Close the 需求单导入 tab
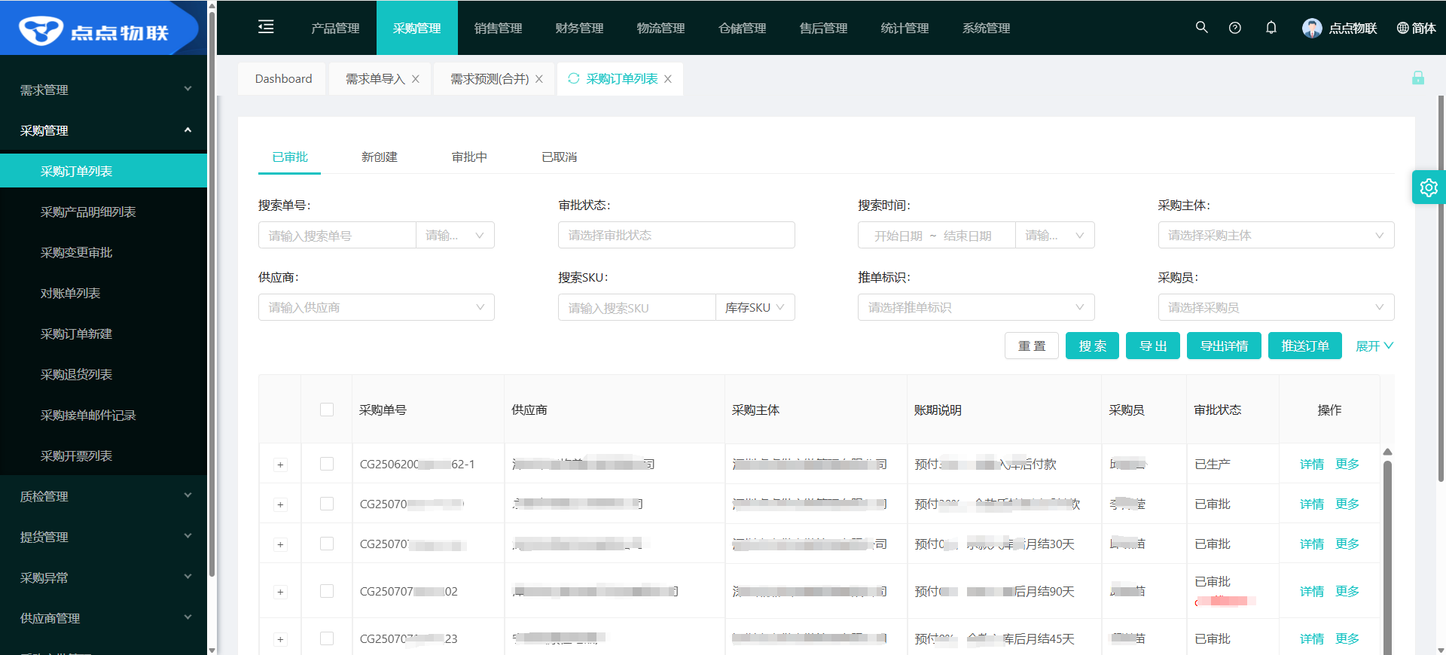Viewport: 1446px width, 655px height. [415, 79]
